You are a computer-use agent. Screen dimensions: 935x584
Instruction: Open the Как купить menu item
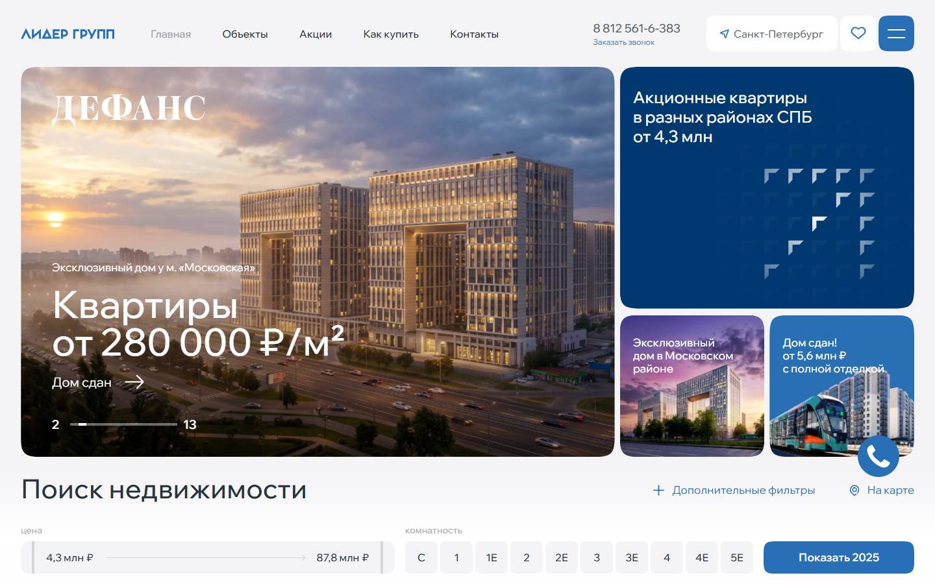(391, 34)
